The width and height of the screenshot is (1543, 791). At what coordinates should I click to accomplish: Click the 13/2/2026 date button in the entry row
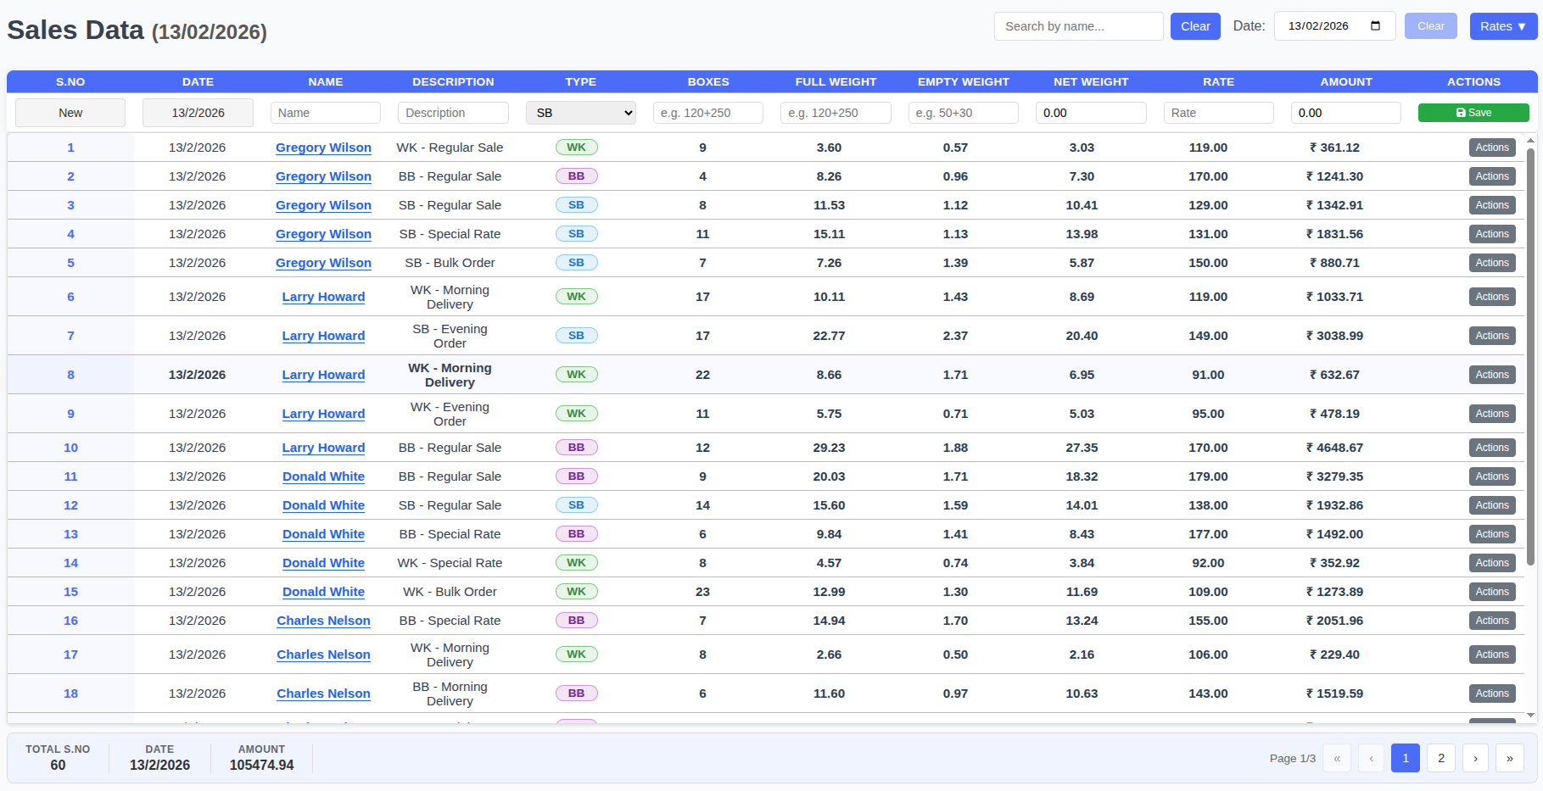198,113
